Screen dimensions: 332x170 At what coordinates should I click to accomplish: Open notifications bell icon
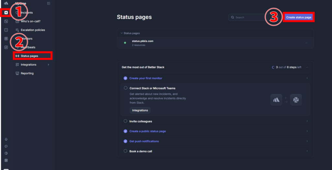pyautogui.click(x=6, y=139)
